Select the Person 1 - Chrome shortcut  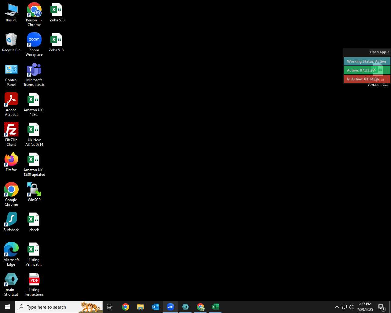[x=34, y=15]
